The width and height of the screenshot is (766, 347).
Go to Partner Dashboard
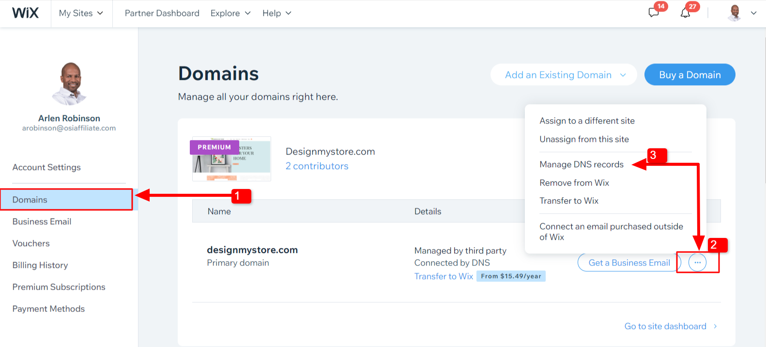162,13
